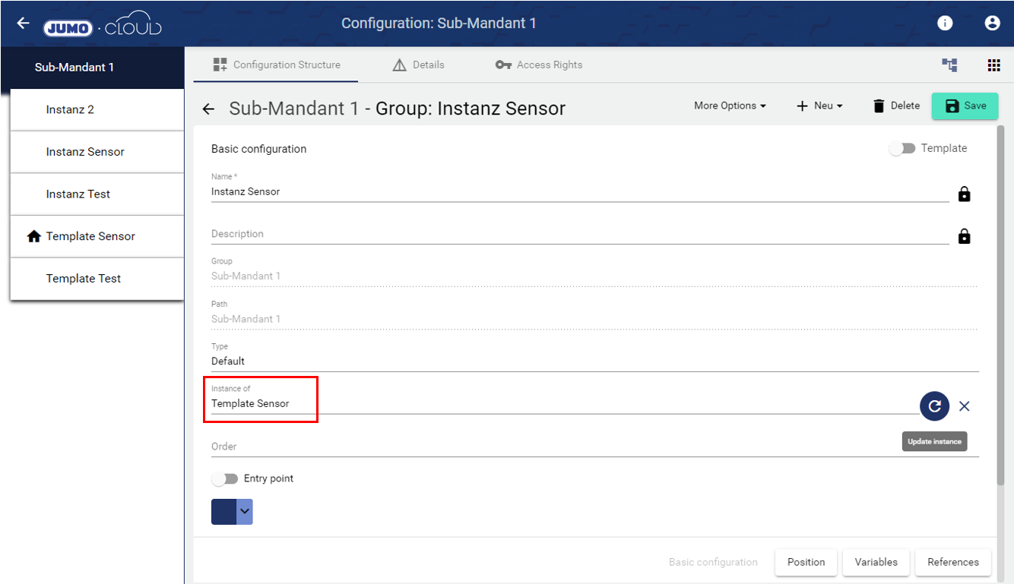Click the lock icon beside Name field
This screenshot has height=584, width=1014.
(x=964, y=194)
